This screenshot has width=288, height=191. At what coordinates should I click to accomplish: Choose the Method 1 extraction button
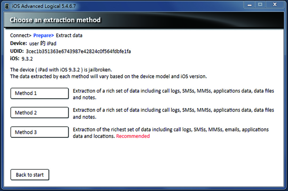tap(39, 93)
